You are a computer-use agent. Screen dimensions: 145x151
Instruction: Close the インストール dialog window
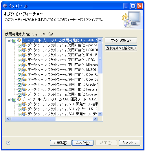140,6
